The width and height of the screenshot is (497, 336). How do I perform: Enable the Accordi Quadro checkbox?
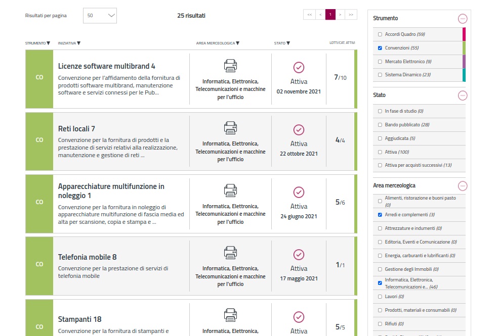[380, 34]
